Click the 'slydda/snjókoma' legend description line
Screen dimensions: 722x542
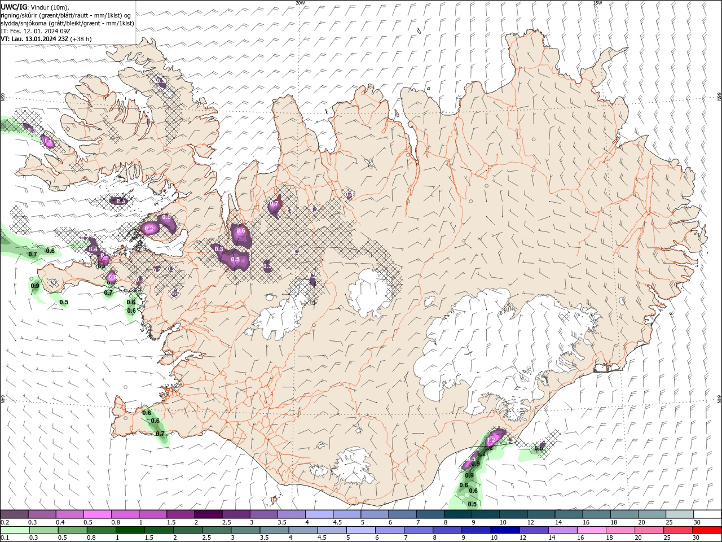tap(67, 23)
